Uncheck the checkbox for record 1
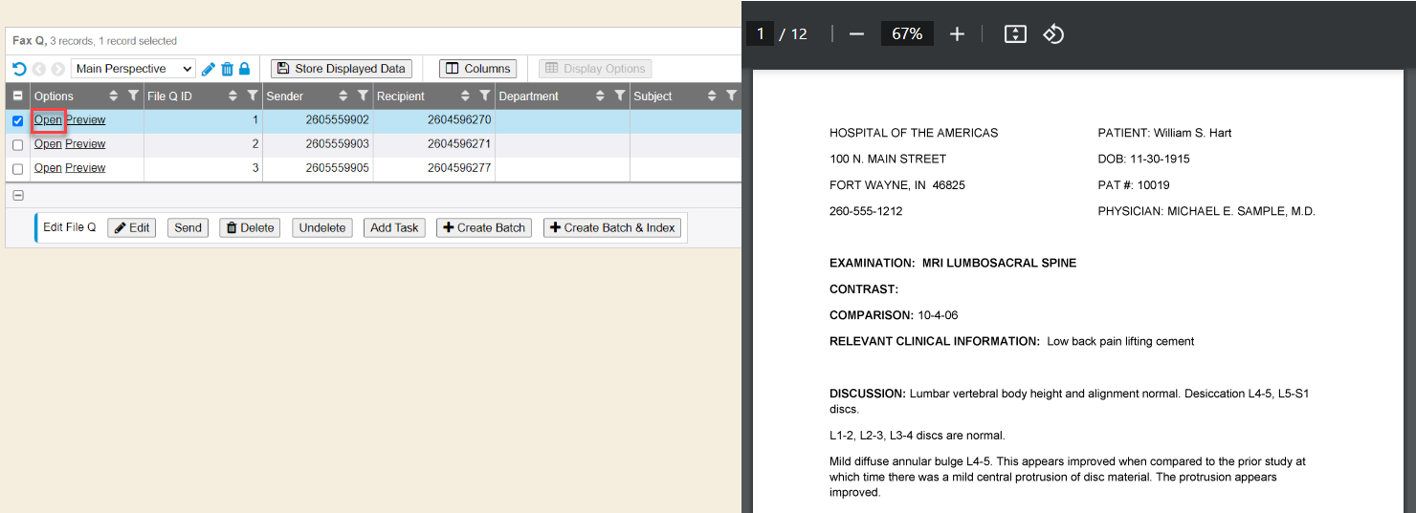The height and width of the screenshot is (513, 1416). coord(18,121)
